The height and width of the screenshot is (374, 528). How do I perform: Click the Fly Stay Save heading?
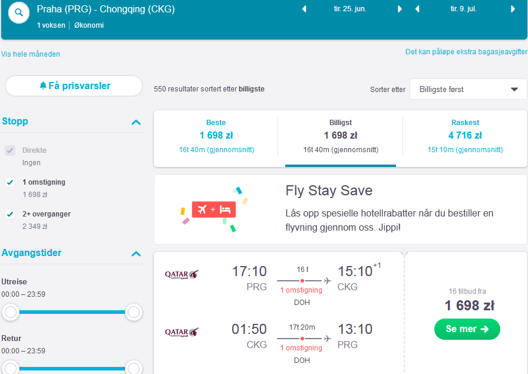point(329,191)
